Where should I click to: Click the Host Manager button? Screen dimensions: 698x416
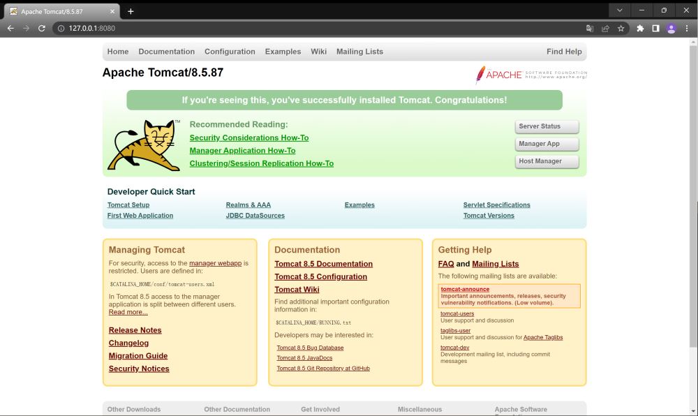(x=547, y=161)
